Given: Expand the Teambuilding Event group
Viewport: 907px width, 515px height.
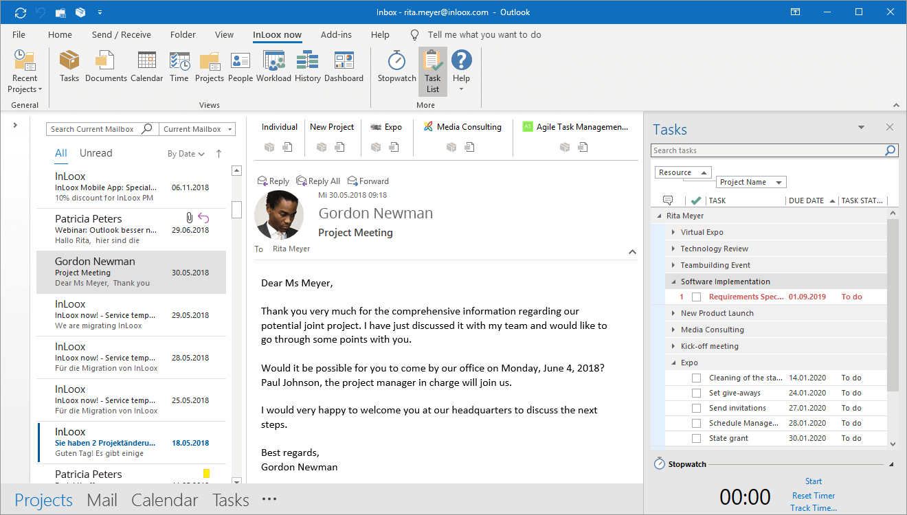Looking at the screenshot, I should (673, 265).
